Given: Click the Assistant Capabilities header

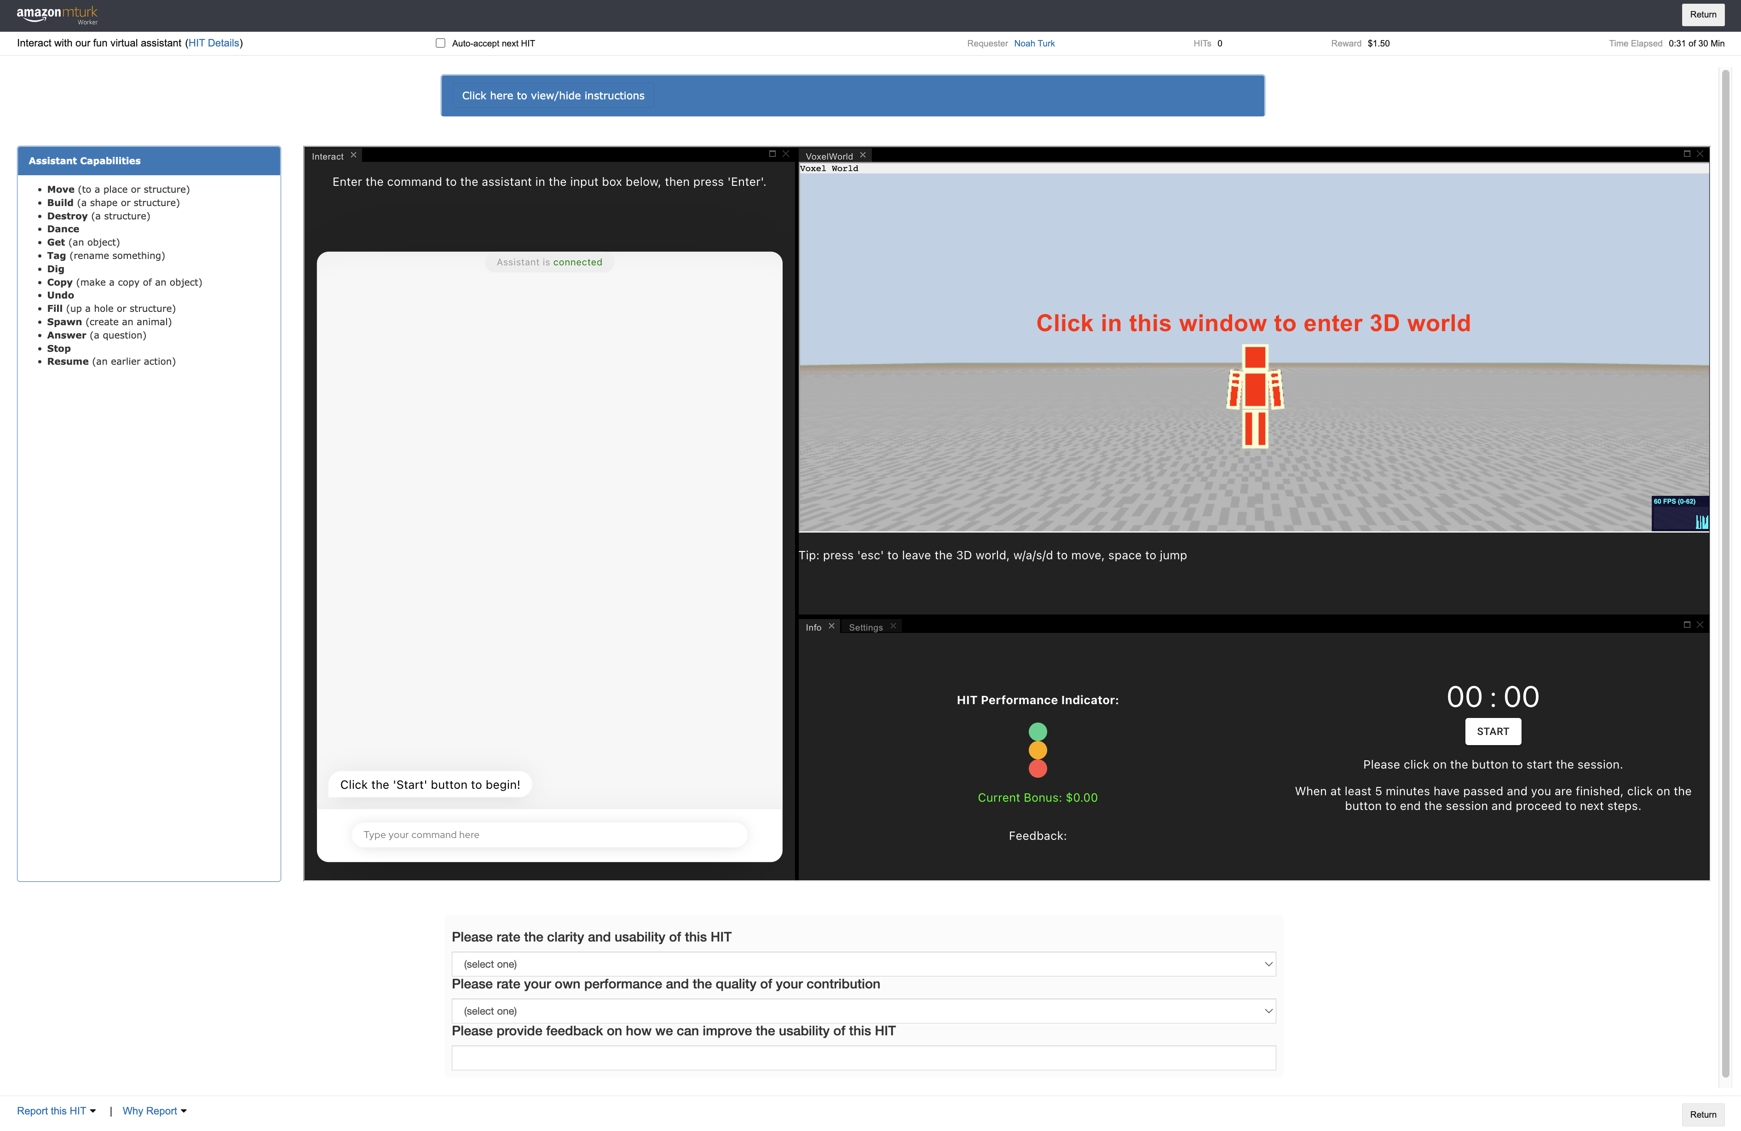Looking at the screenshot, I should (149, 161).
